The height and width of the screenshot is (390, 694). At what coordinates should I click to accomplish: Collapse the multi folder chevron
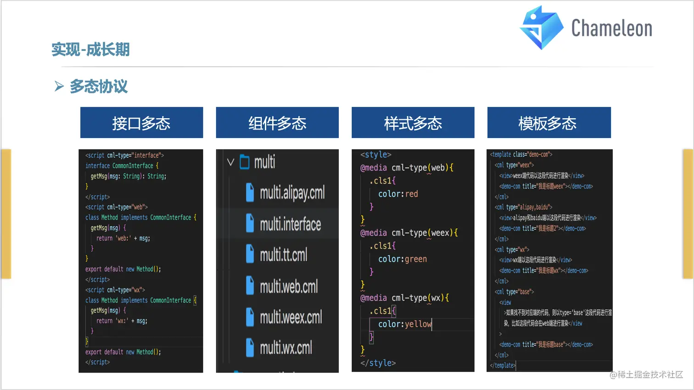coord(230,162)
